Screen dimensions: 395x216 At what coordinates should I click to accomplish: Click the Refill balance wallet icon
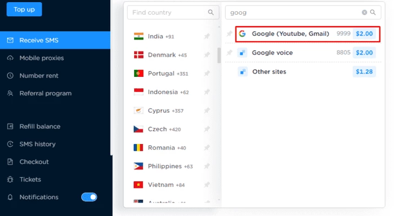click(x=10, y=126)
